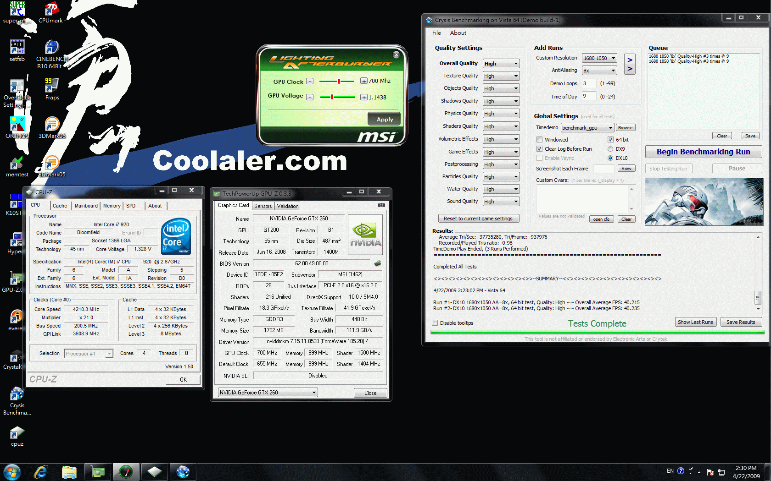Decrease GPU Voltage with minus button
Image resolution: width=771 pixels, height=481 pixels.
(x=310, y=97)
